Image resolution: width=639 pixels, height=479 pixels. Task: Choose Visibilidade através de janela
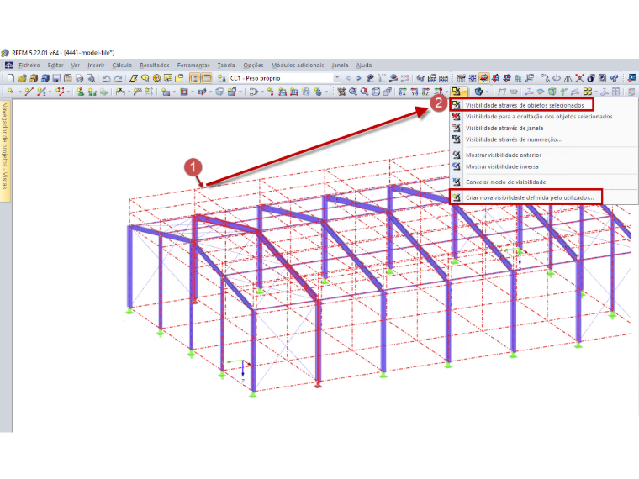tap(504, 128)
